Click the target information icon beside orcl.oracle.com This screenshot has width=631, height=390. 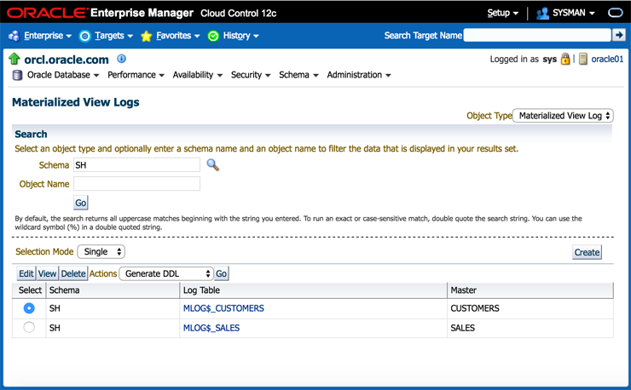tap(122, 59)
